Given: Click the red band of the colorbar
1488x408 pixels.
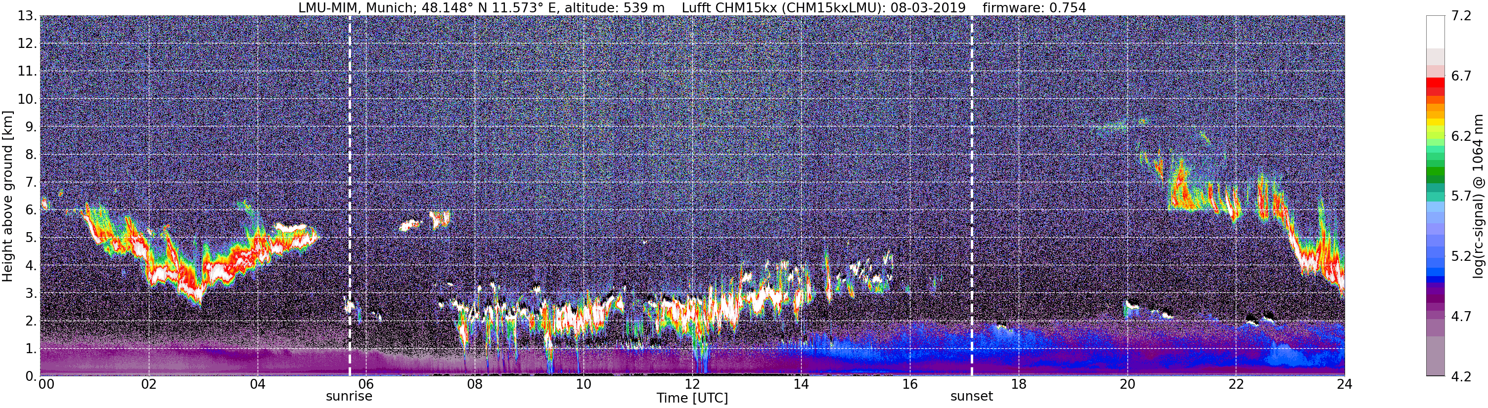Looking at the screenshot, I should tap(1435, 83).
